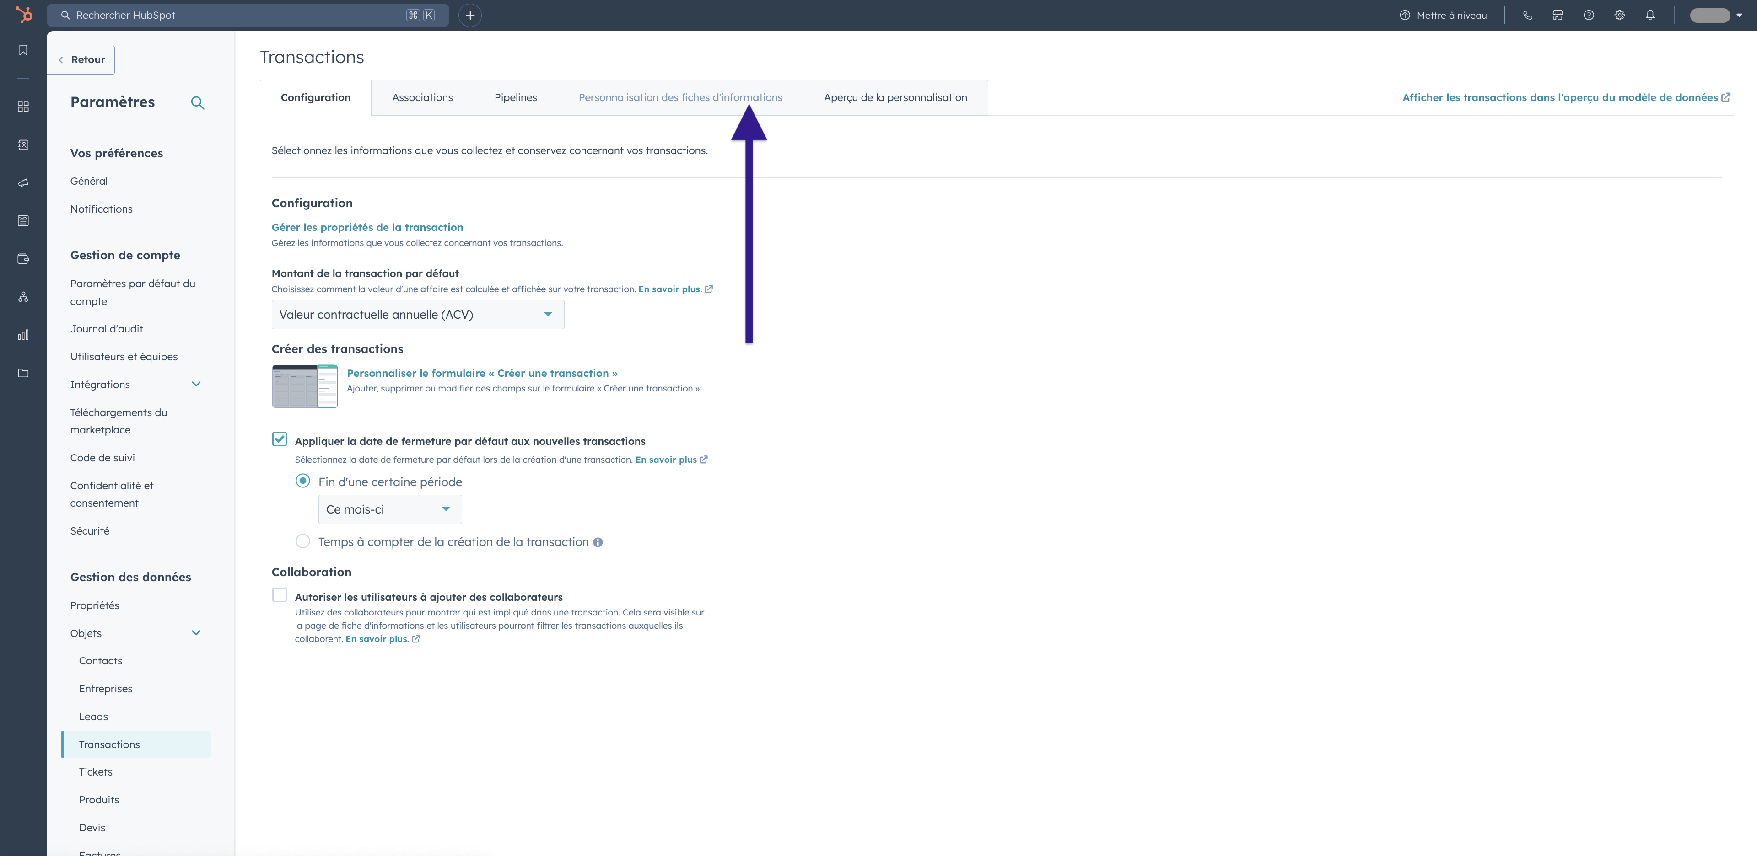Open the notifications bell icon

coord(1650,15)
